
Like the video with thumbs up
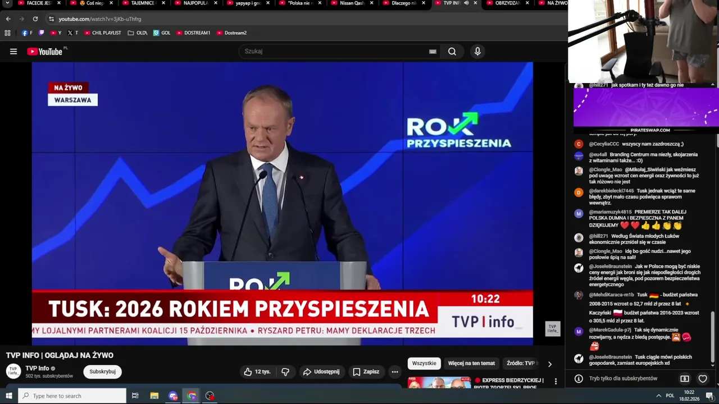tap(257, 372)
